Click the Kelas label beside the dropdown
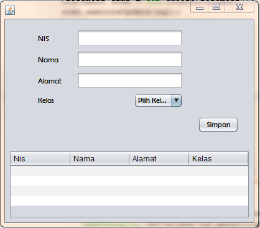Viewport: 260px width, 228px height. 46,100
